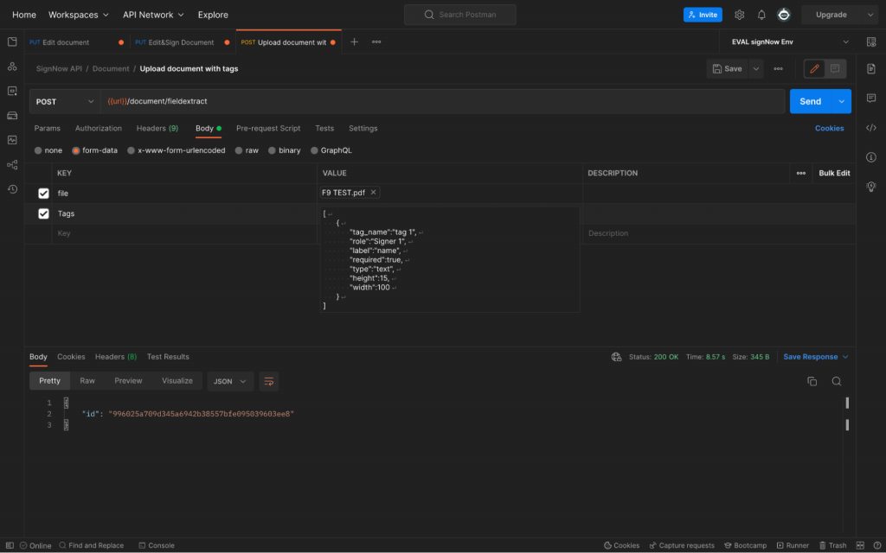
Task: Uncheck the Tags key checkbox
Action: pyautogui.click(x=43, y=213)
